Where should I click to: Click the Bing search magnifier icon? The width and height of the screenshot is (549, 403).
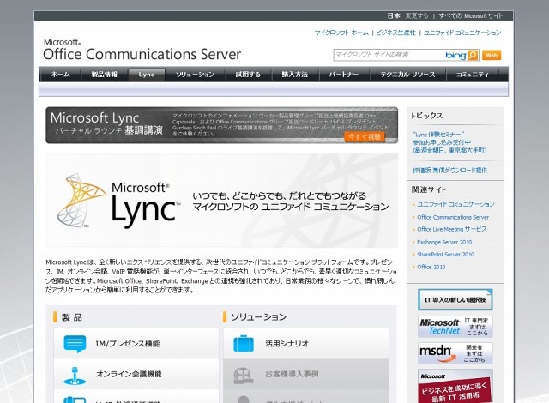point(473,55)
